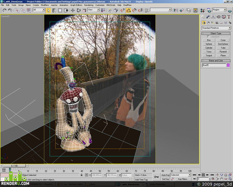Click the Play Animation button
233x187 pixels.
(203, 175)
